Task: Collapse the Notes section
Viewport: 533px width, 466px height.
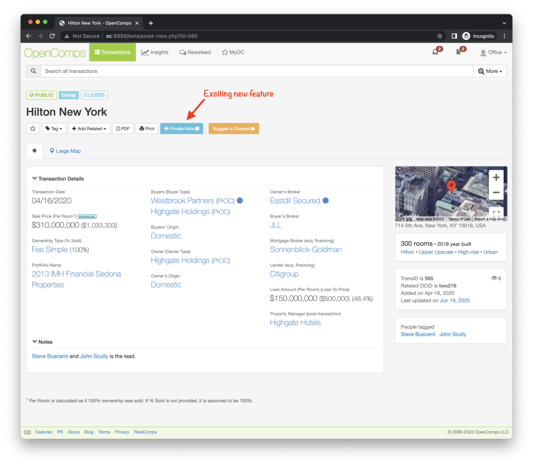Action: point(42,342)
